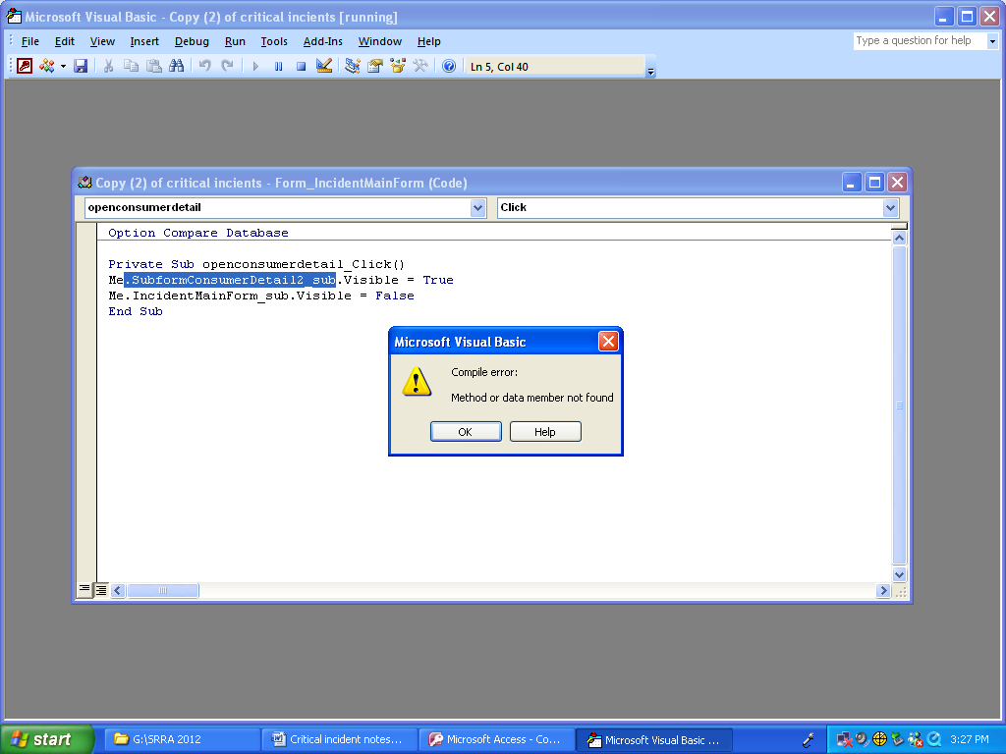Click the QuickTime tray icon
Image resolution: width=1006 pixels, height=754 pixels.
935,739
